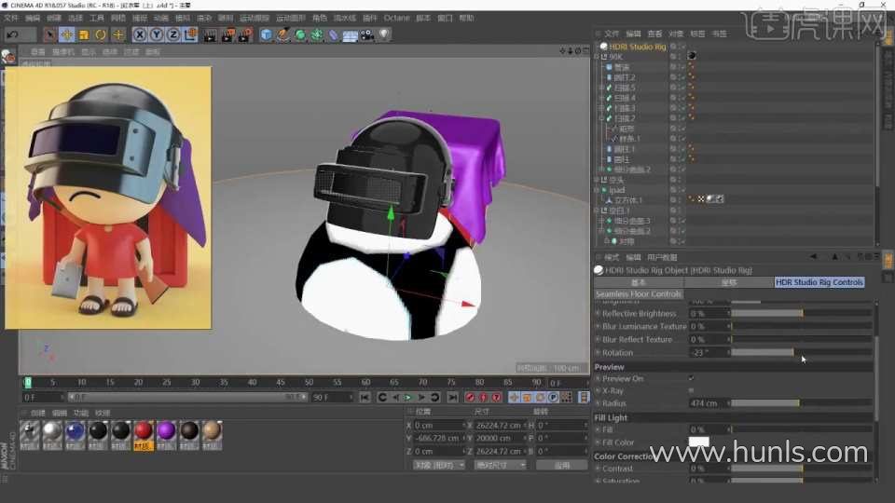Select the Rotate tool in the toolbar

(x=101, y=34)
